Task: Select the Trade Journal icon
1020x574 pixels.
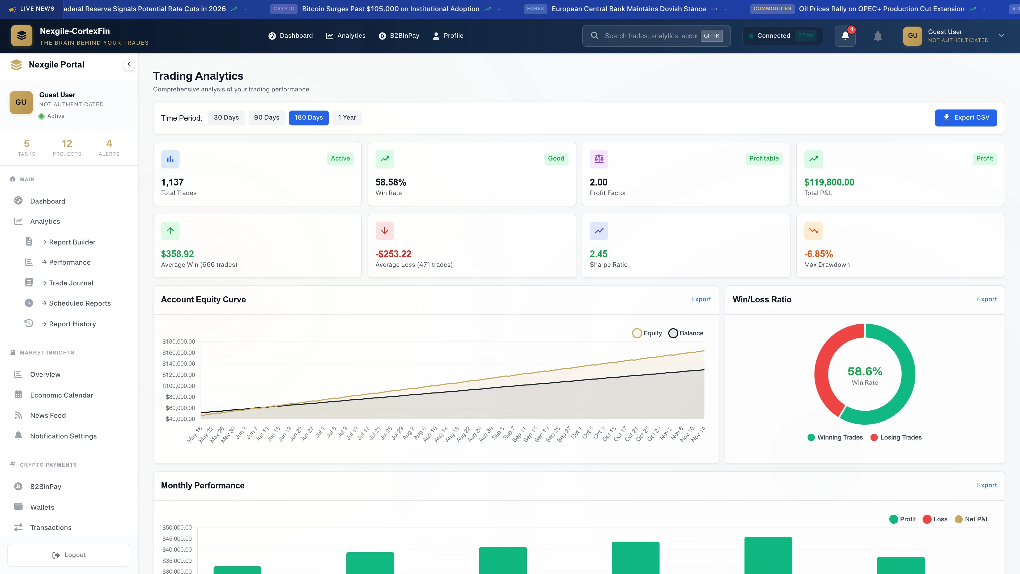Action: (x=28, y=282)
